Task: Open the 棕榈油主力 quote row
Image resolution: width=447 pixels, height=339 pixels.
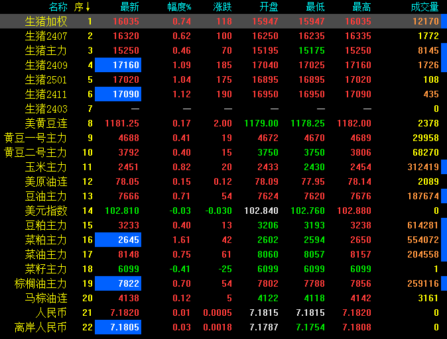Action: click(x=223, y=283)
